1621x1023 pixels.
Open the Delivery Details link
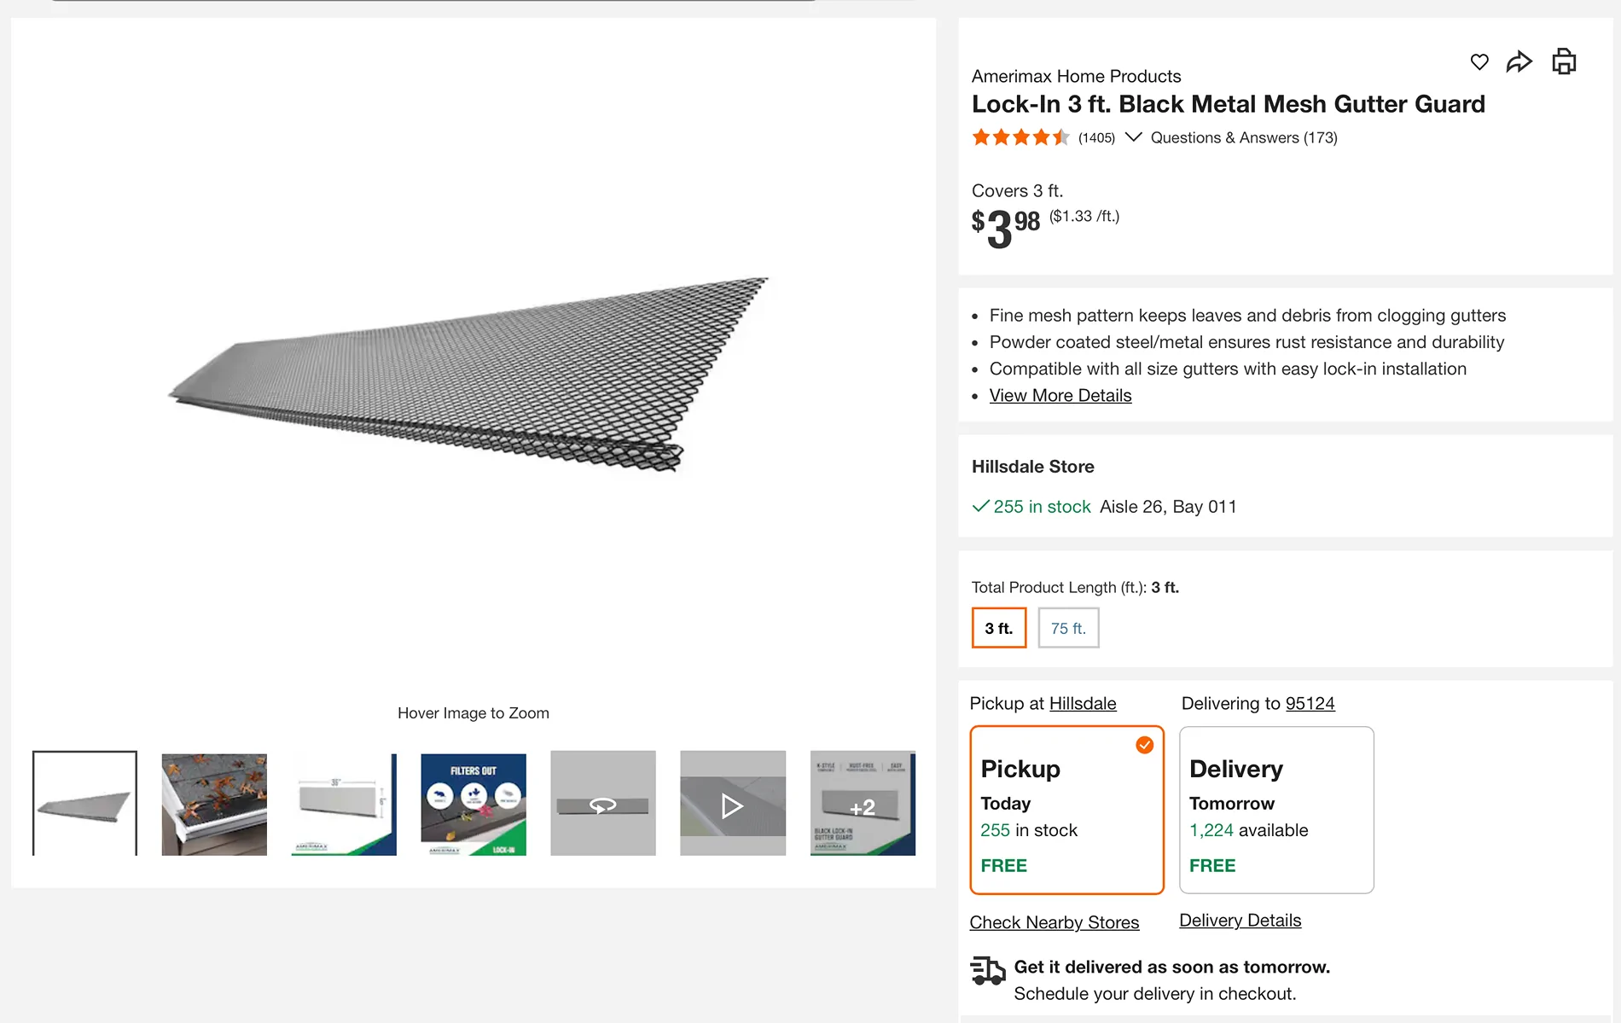pos(1240,921)
